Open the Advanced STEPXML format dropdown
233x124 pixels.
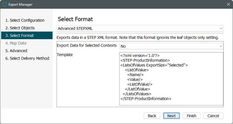coord(140,28)
